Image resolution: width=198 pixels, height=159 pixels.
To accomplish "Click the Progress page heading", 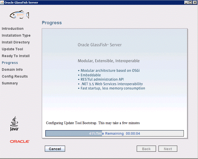I will point(52,23).
